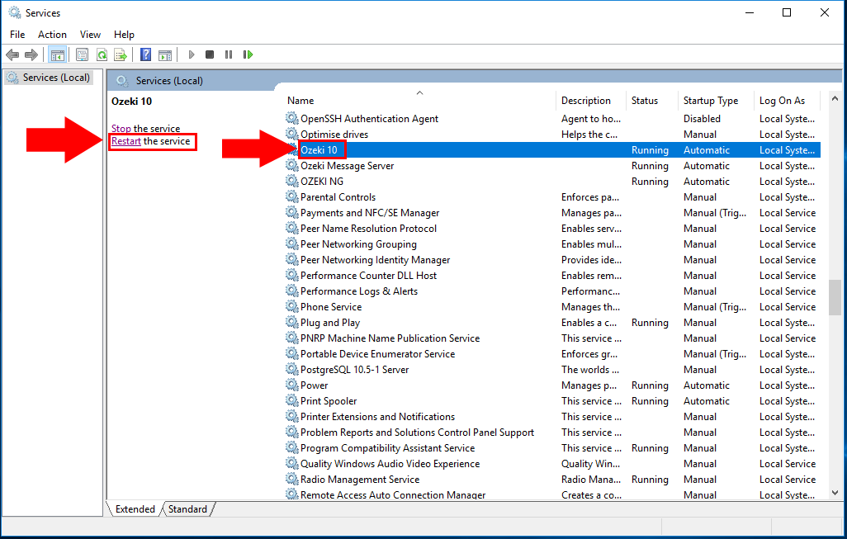Click the Forward arrow toolbar icon
Screen dimensions: 847x539
[x=31, y=54]
